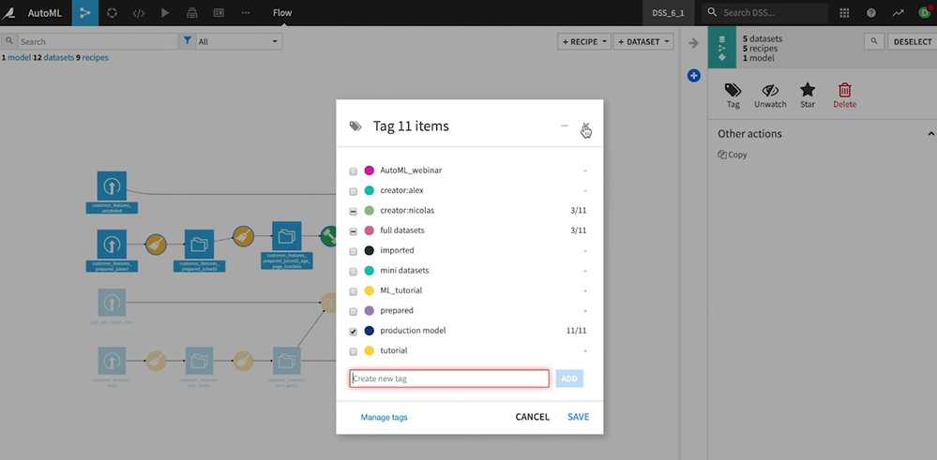Click the full datasets pink color dot
The height and width of the screenshot is (460, 937).
pyautogui.click(x=370, y=230)
